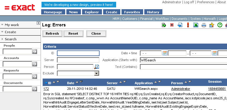Click the blue arrow document import icon
This screenshot has width=227, height=110.
(180, 25)
